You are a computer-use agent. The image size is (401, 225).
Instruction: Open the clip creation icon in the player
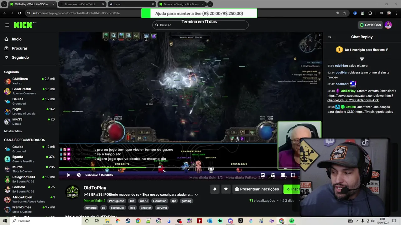[273, 175]
